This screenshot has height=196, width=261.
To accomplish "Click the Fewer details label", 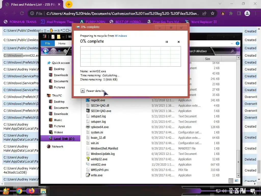I will 95,91.
